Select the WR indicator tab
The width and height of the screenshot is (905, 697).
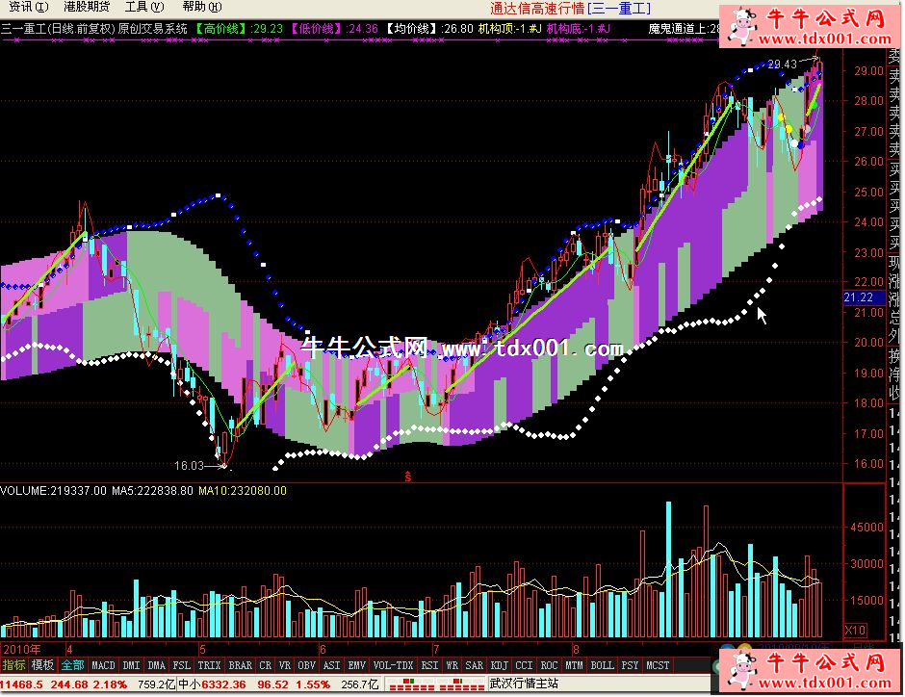(452, 665)
